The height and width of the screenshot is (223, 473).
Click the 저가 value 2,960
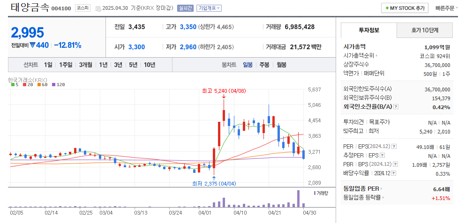point(188,47)
